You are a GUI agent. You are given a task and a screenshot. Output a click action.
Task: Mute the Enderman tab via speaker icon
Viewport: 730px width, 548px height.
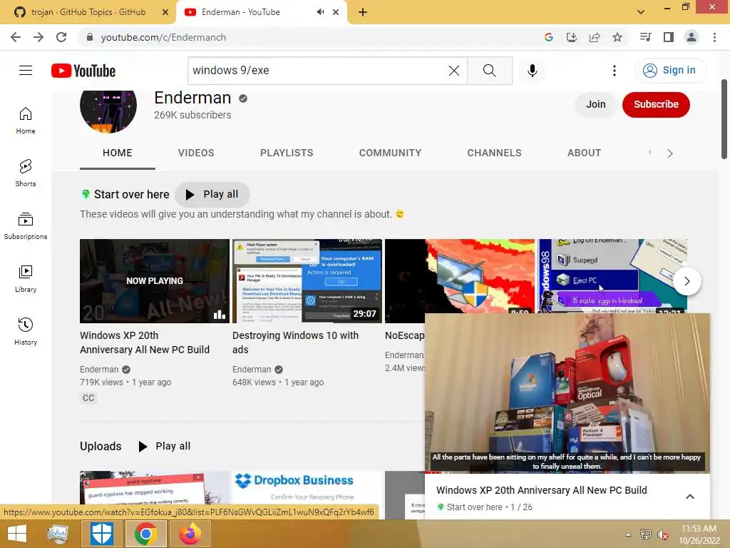320,12
